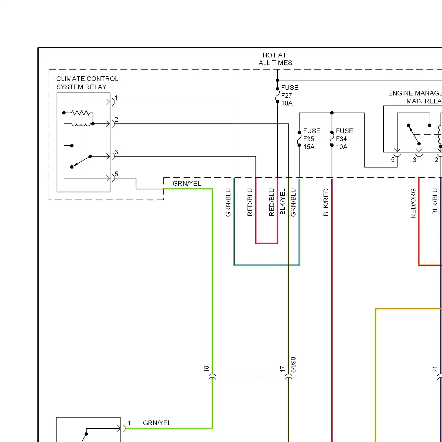
Task: Click the BLK/YEL wire label
Action: [x=283, y=202]
